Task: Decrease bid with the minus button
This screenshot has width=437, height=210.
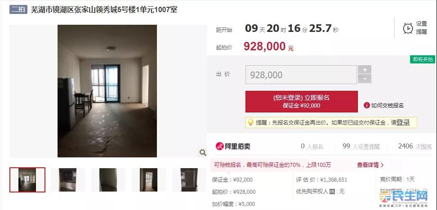Action: tap(365, 79)
